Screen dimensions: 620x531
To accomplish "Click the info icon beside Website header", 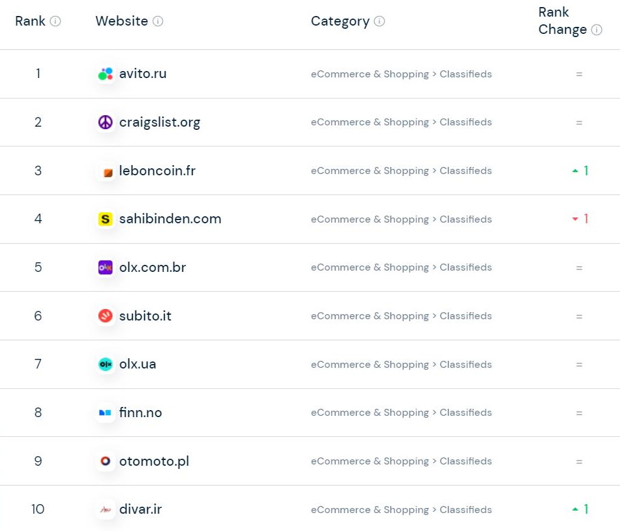I will 158,21.
